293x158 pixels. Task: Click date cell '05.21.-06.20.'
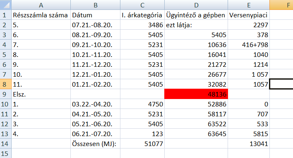pyautogui.click(x=95, y=123)
